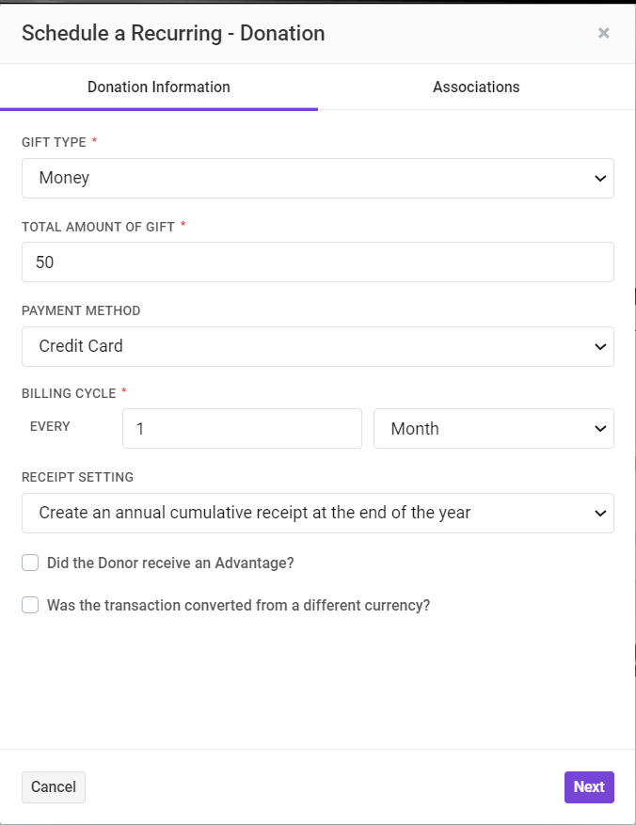Image resolution: width=636 pixels, height=825 pixels.
Task: Open the Payment Method dropdown
Action: point(318,347)
